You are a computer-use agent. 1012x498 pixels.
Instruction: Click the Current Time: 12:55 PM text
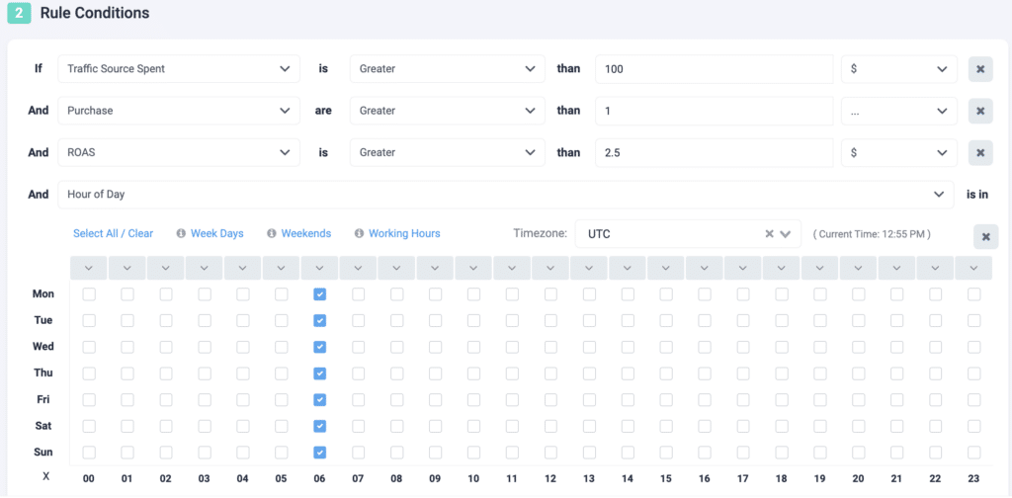(872, 234)
